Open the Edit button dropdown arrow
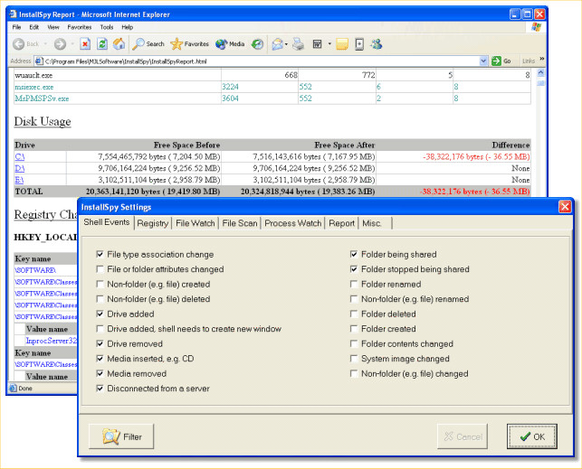The image size is (582, 469). pyautogui.click(x=329, y=44)
